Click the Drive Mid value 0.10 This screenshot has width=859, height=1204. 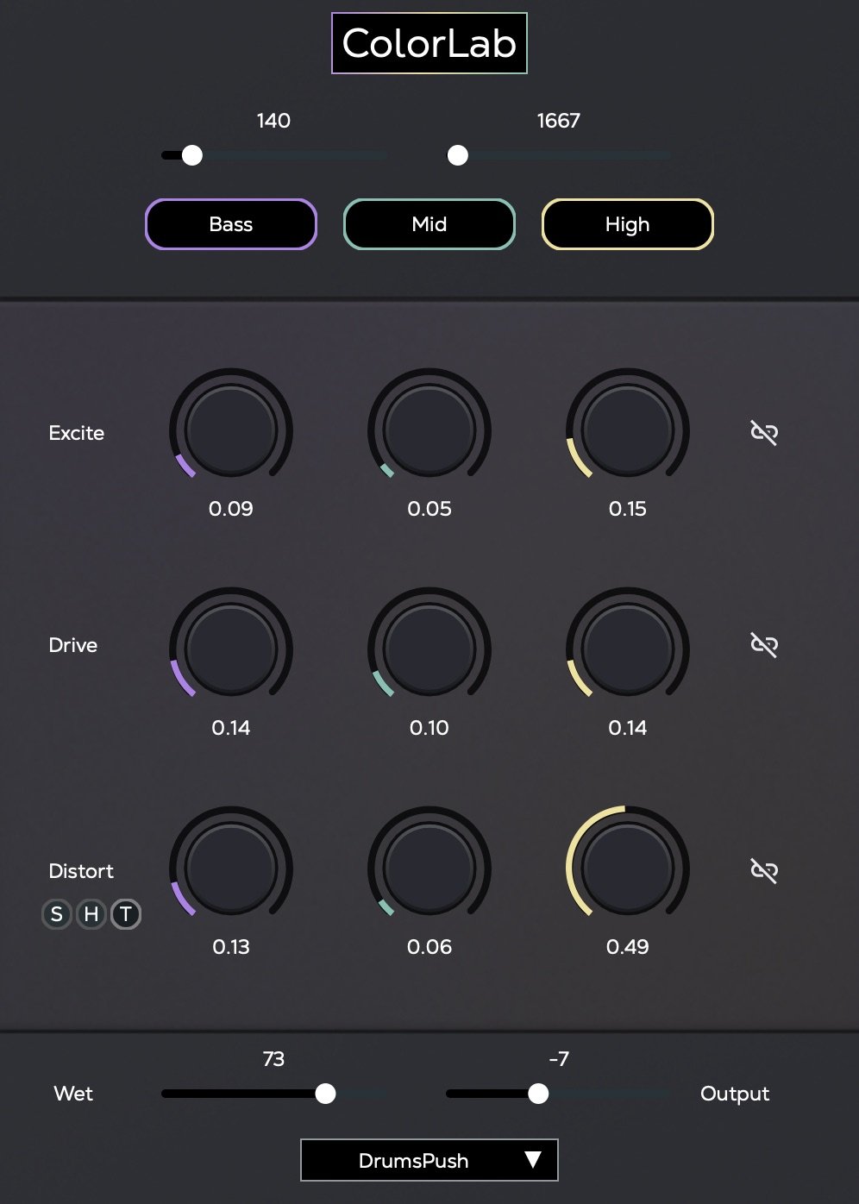coord(429,728)
